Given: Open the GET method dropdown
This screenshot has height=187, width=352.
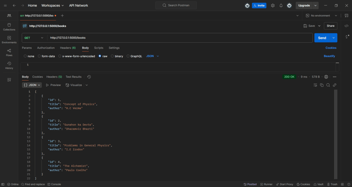Looking at the screenshot, I should 34,38.
